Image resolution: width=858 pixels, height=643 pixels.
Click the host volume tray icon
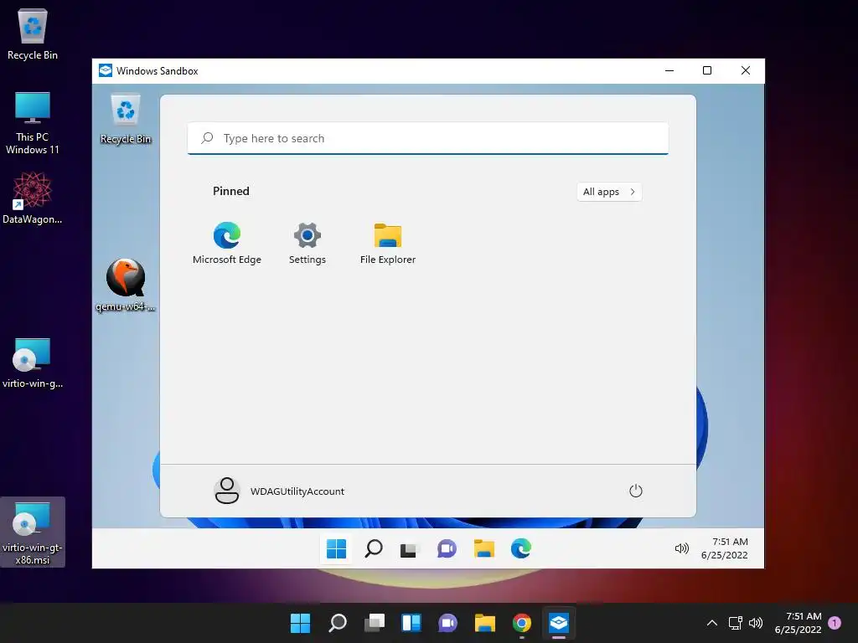(756, 623)
